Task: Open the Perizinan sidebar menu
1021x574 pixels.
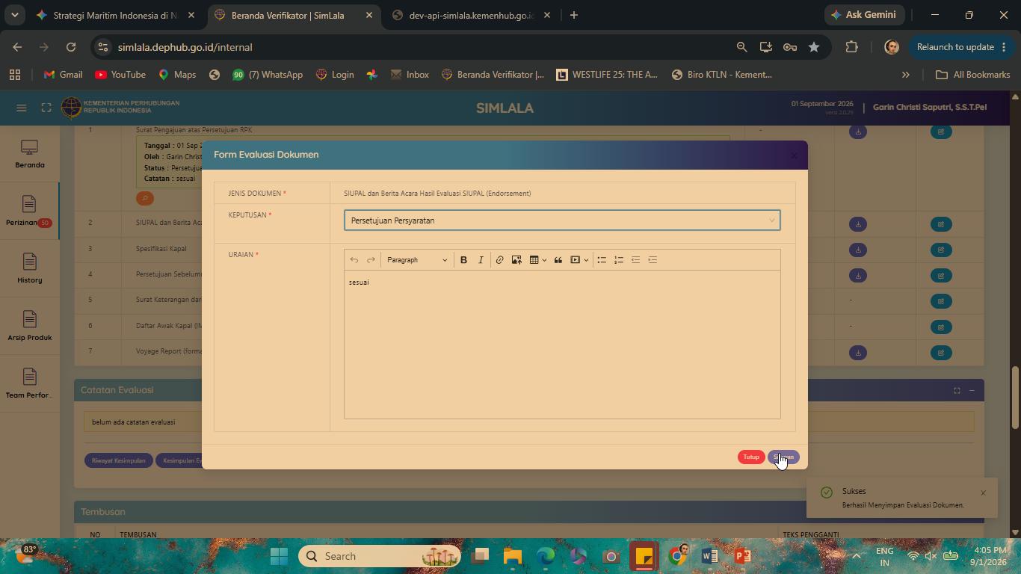Action: point(29,212)
